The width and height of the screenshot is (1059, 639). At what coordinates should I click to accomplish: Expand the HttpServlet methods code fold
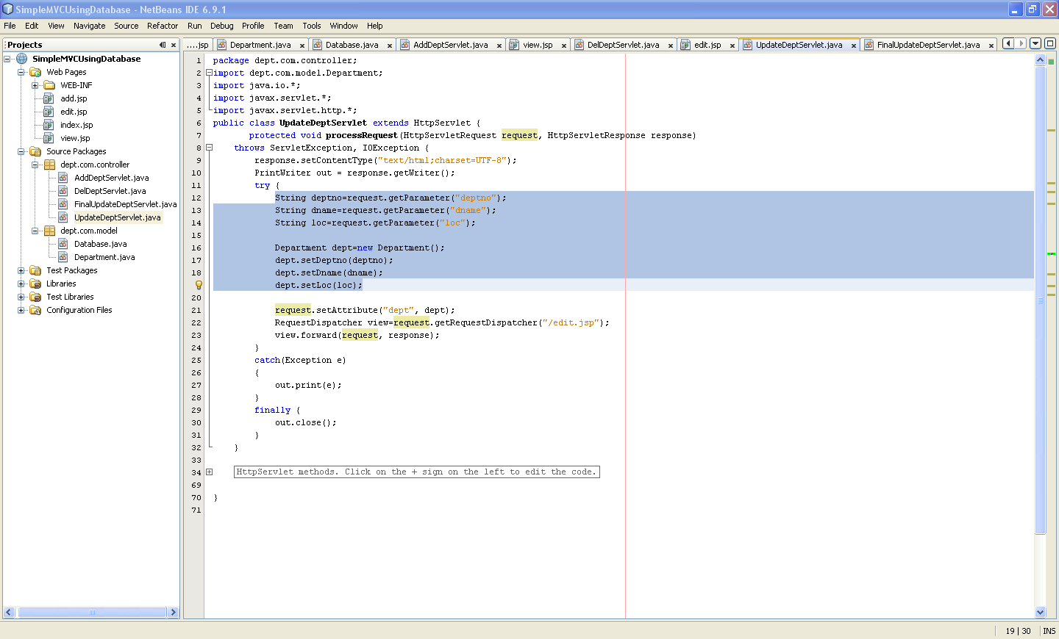point(209,472)
